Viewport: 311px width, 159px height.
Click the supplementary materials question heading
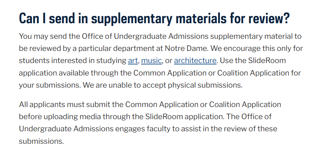point(154,18)
